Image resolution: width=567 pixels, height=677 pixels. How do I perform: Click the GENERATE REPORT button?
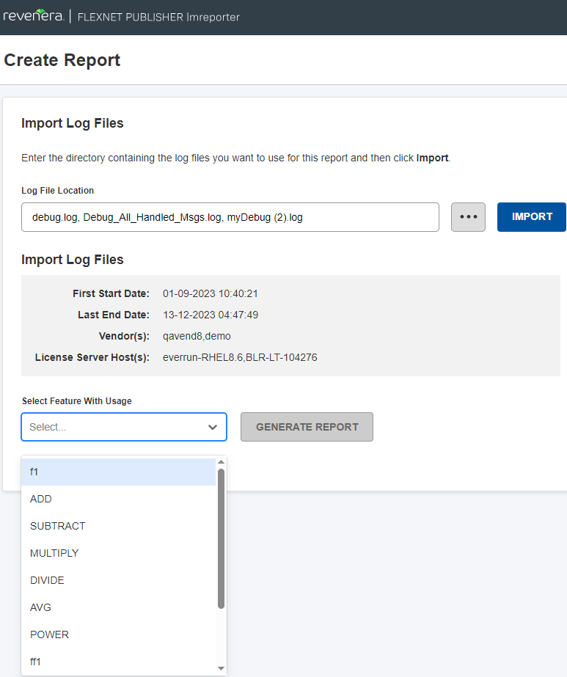[307, 427]
